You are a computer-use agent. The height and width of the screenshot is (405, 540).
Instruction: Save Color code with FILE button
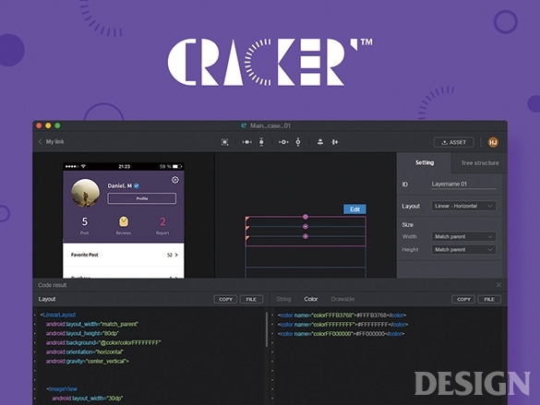coord(489,299)
